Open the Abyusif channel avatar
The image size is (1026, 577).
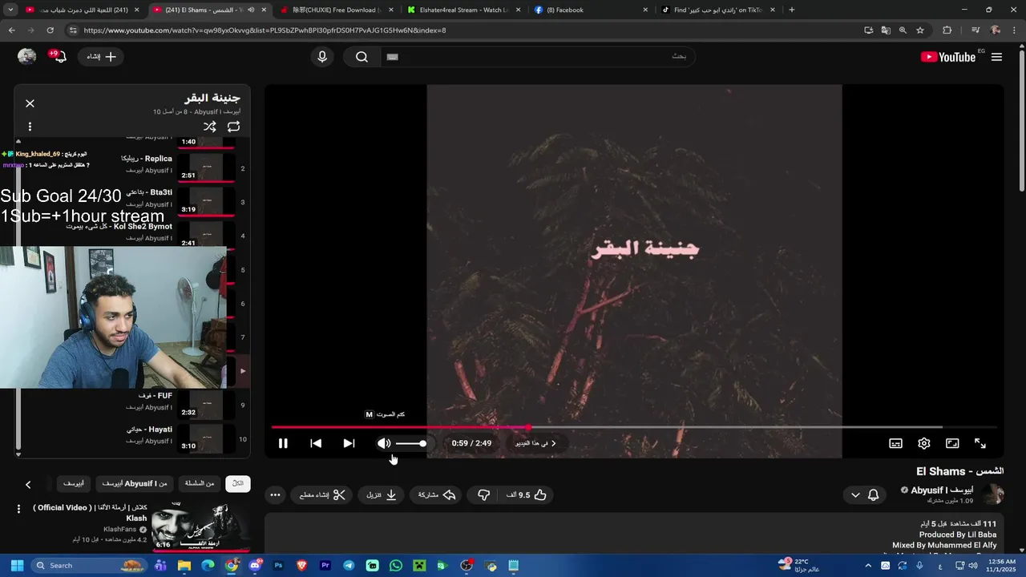coord(993,494)
